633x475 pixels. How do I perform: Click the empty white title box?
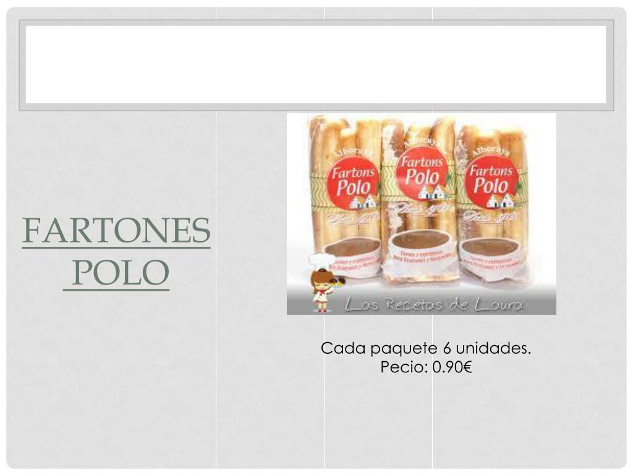[316, 64]
